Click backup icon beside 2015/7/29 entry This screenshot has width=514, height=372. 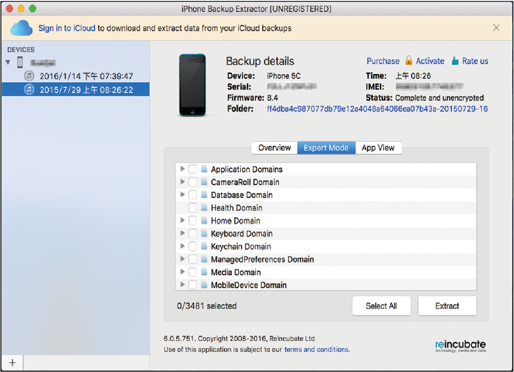(29, 90)
